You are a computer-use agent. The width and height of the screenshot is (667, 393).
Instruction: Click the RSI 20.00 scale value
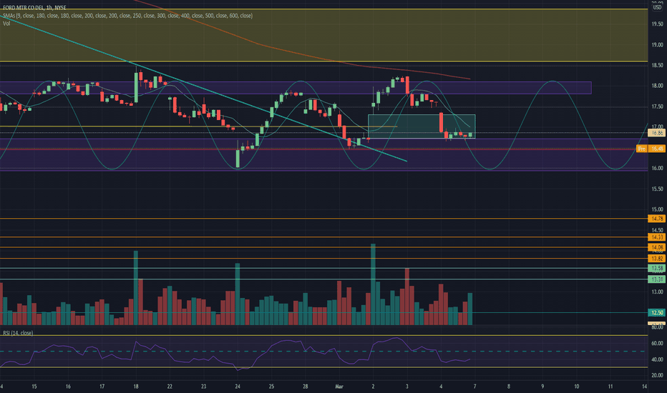[657, 375]
